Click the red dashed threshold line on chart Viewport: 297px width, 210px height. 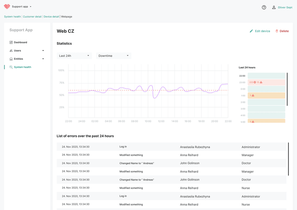click(148, 90)
